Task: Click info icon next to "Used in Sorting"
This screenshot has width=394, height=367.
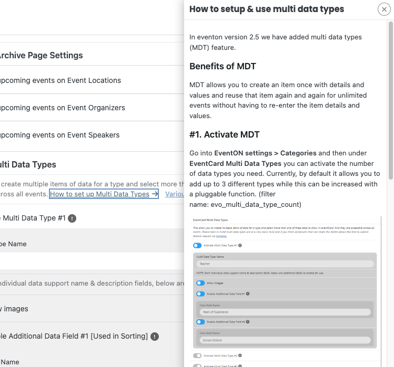Action: click(154, 337)
